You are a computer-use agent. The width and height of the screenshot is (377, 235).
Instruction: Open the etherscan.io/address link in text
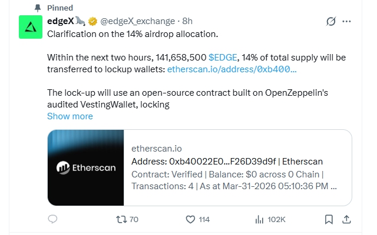[x=232, y=69]
